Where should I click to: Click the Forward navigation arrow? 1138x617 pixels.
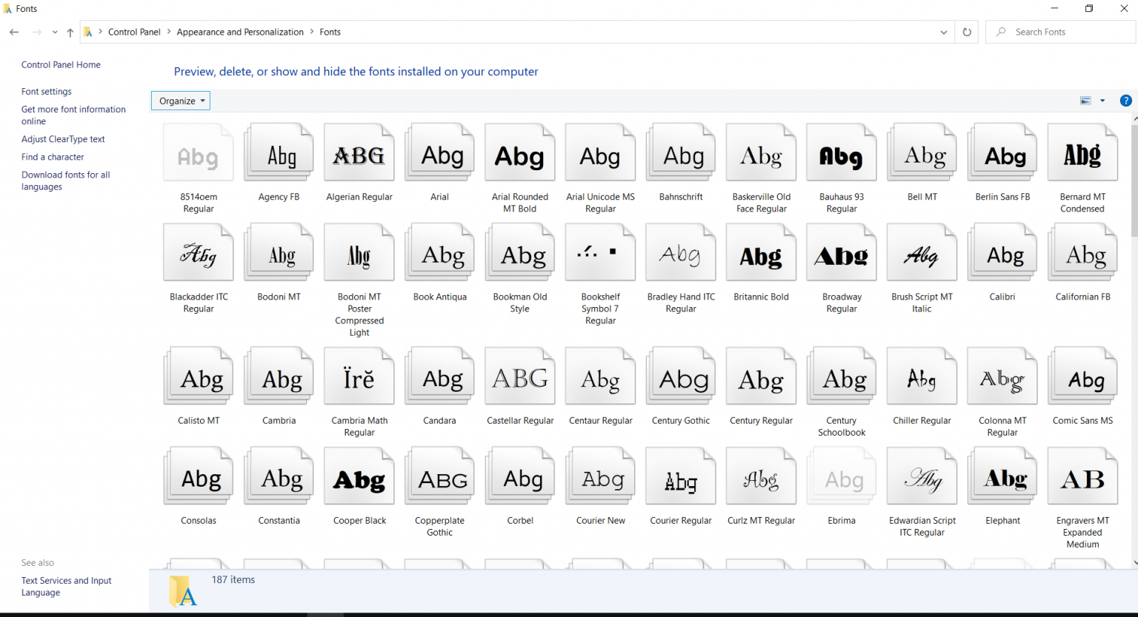(36, 32)
